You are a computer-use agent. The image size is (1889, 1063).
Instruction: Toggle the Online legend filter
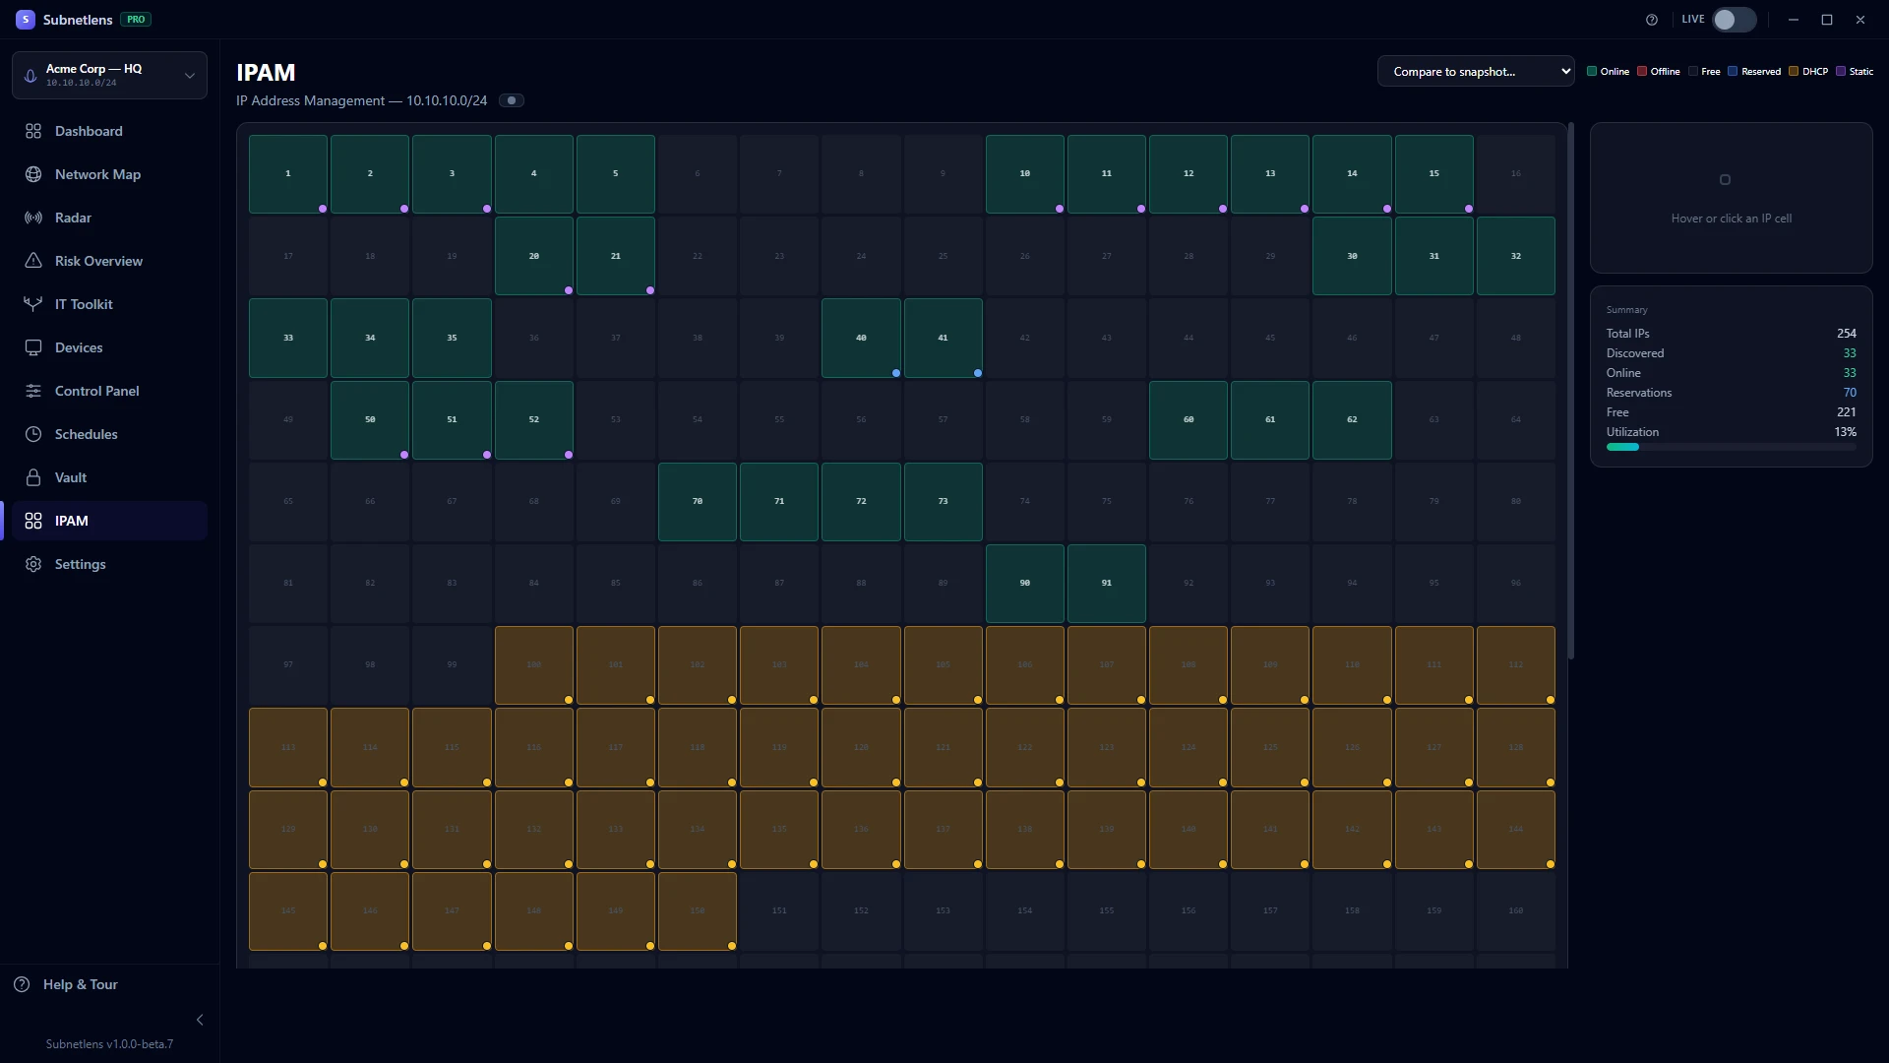tap(1608, 71)
